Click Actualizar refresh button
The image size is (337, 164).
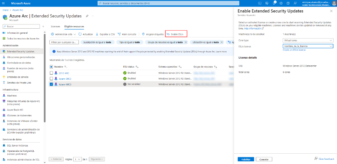click(86, 34)
